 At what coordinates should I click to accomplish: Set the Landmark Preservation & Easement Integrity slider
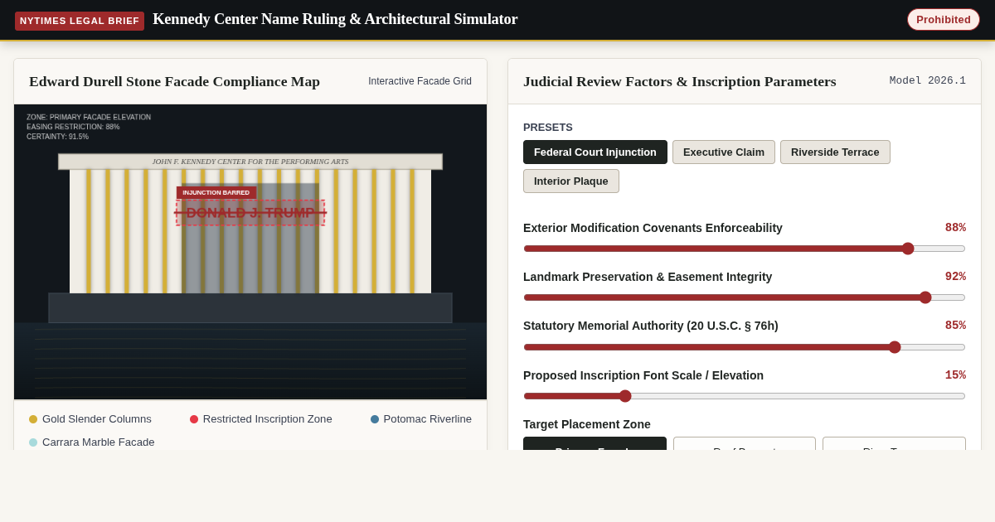tap(745, 297)
